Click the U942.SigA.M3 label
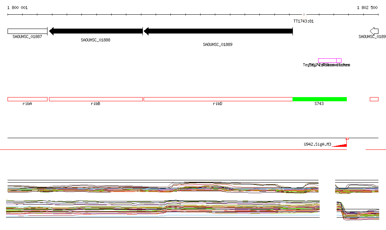The width and height of the screenshot is (386, 230). click(317, 144)
